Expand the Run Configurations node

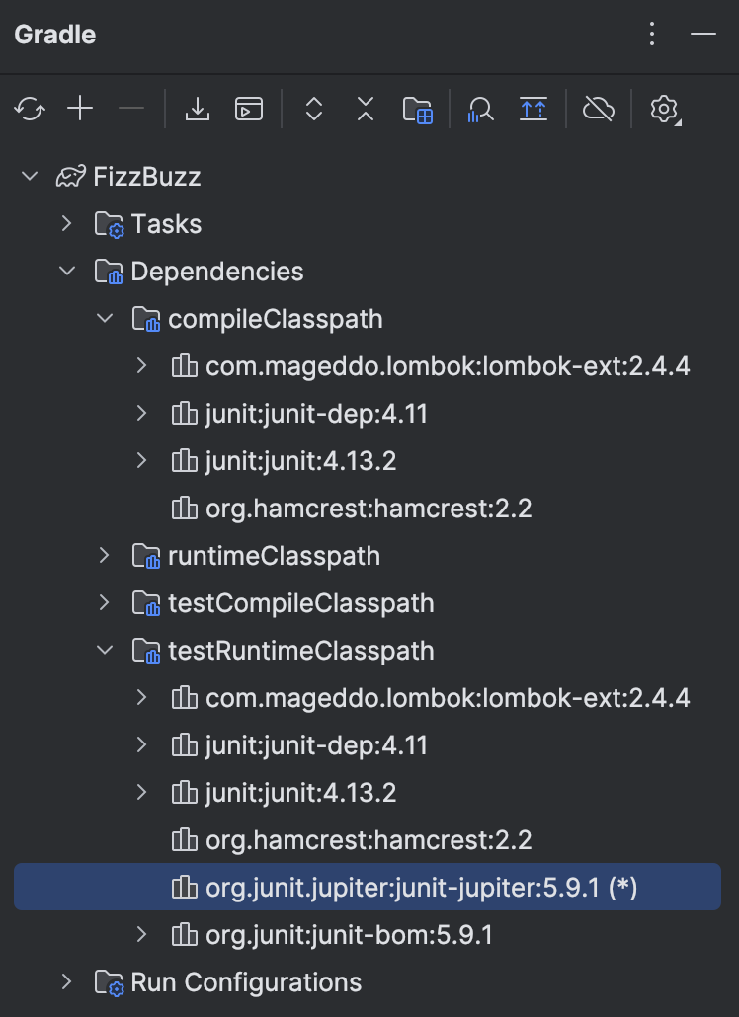66,981
